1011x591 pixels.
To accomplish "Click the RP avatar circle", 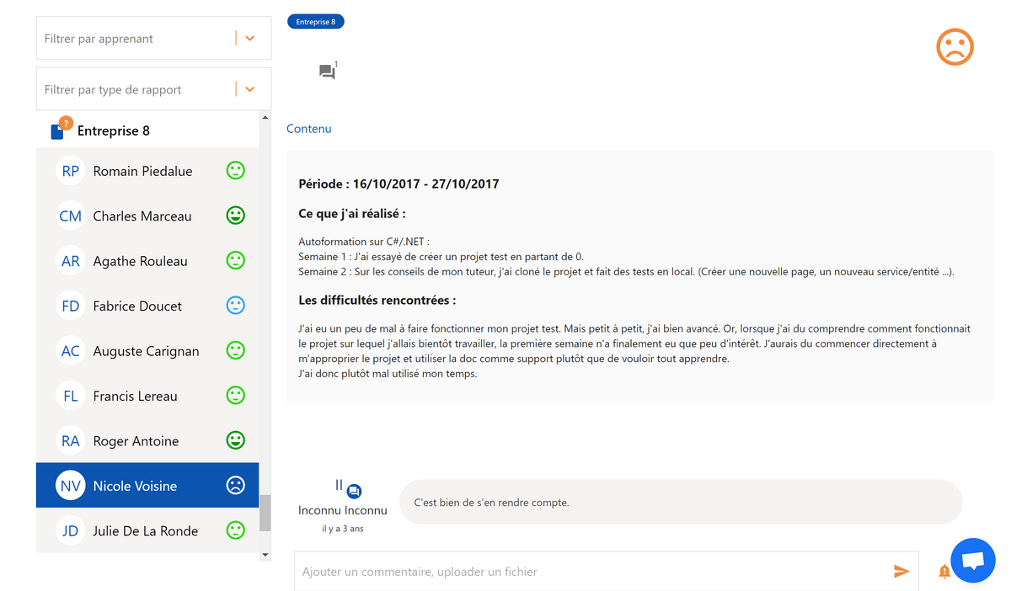I will [x=71, y=171].
